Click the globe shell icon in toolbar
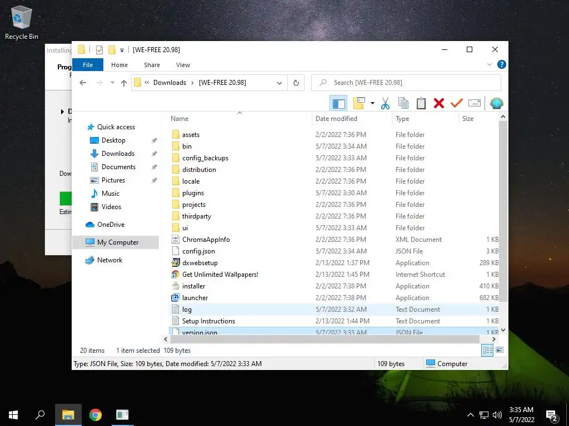Image resolution: width=569 pixels, height=426 pixels. [496, 104]
